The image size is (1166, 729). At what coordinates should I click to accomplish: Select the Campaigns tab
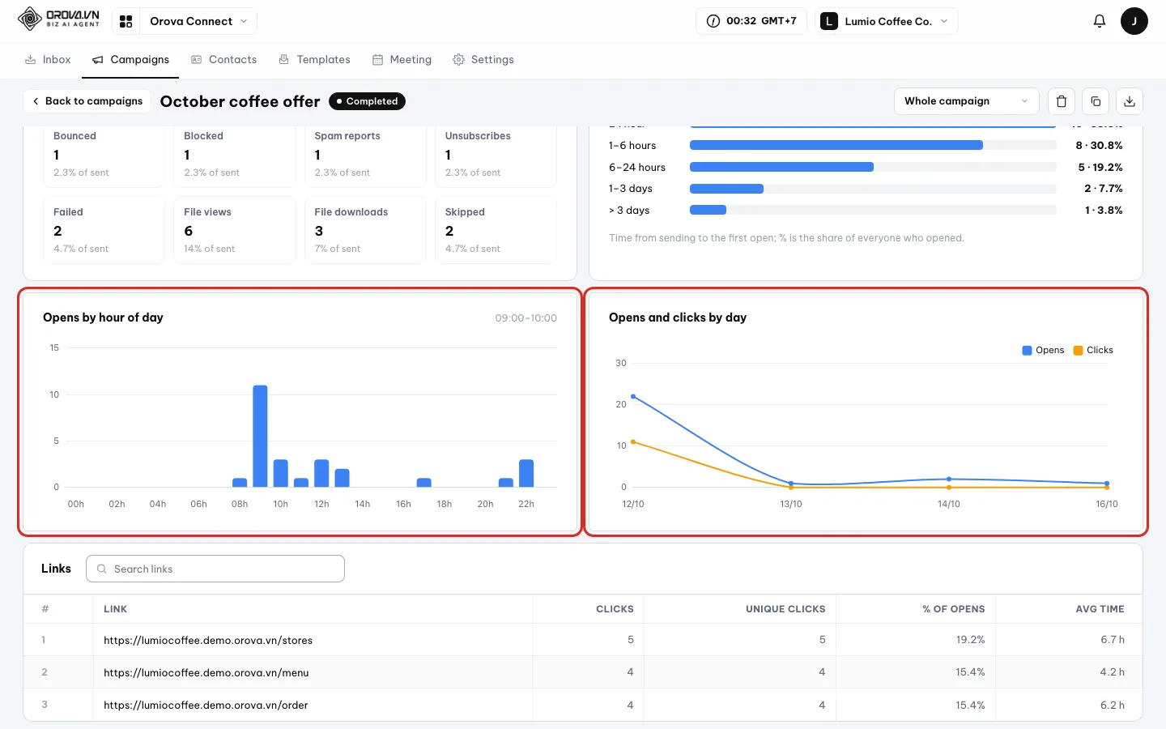click(x=130, y=60)
